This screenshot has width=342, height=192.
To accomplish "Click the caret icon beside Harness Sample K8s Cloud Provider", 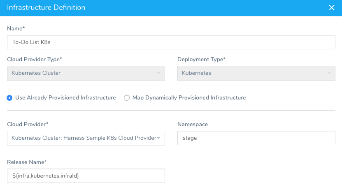I will [158, 138].
